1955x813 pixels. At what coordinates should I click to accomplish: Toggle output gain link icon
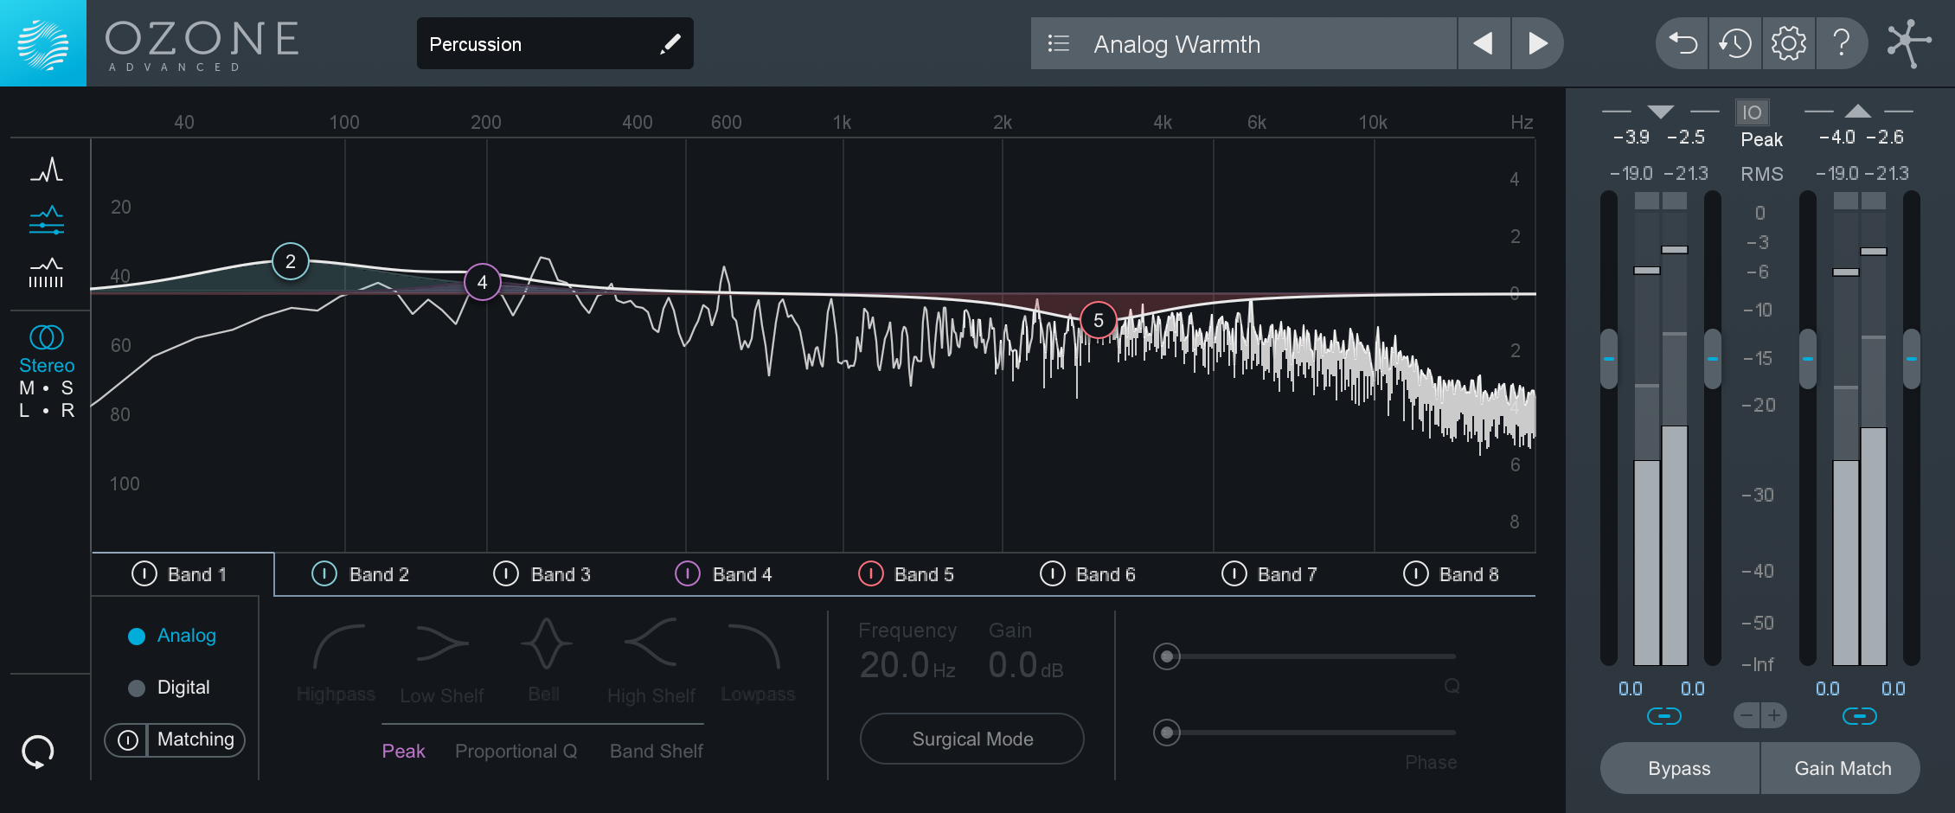[1859, 716]
